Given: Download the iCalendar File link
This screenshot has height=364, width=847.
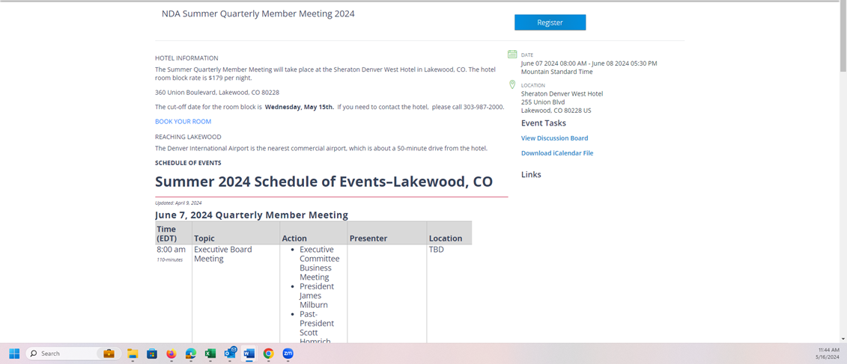Looking at the screenshot, I should click(556, 153).
